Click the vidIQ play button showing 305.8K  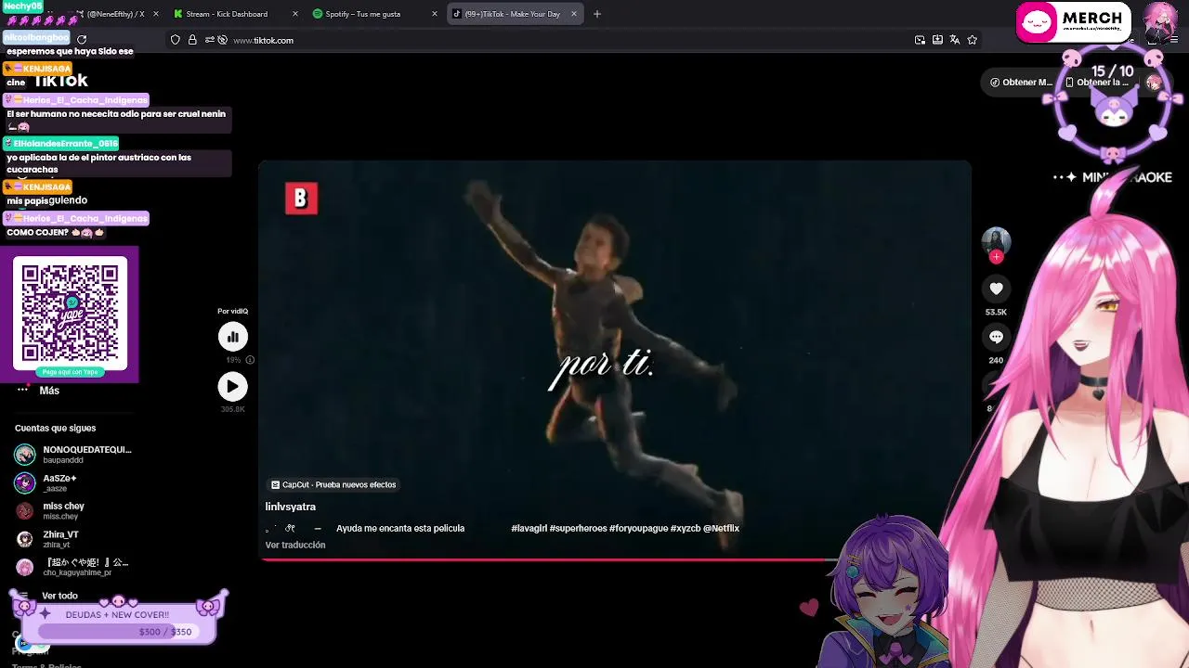[x=232, y=386]
